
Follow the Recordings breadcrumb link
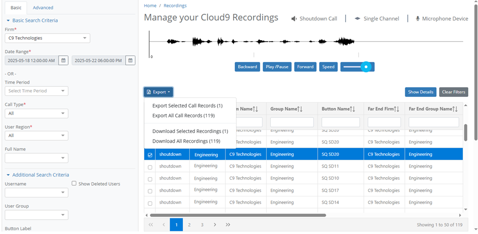tap(175, 6)
